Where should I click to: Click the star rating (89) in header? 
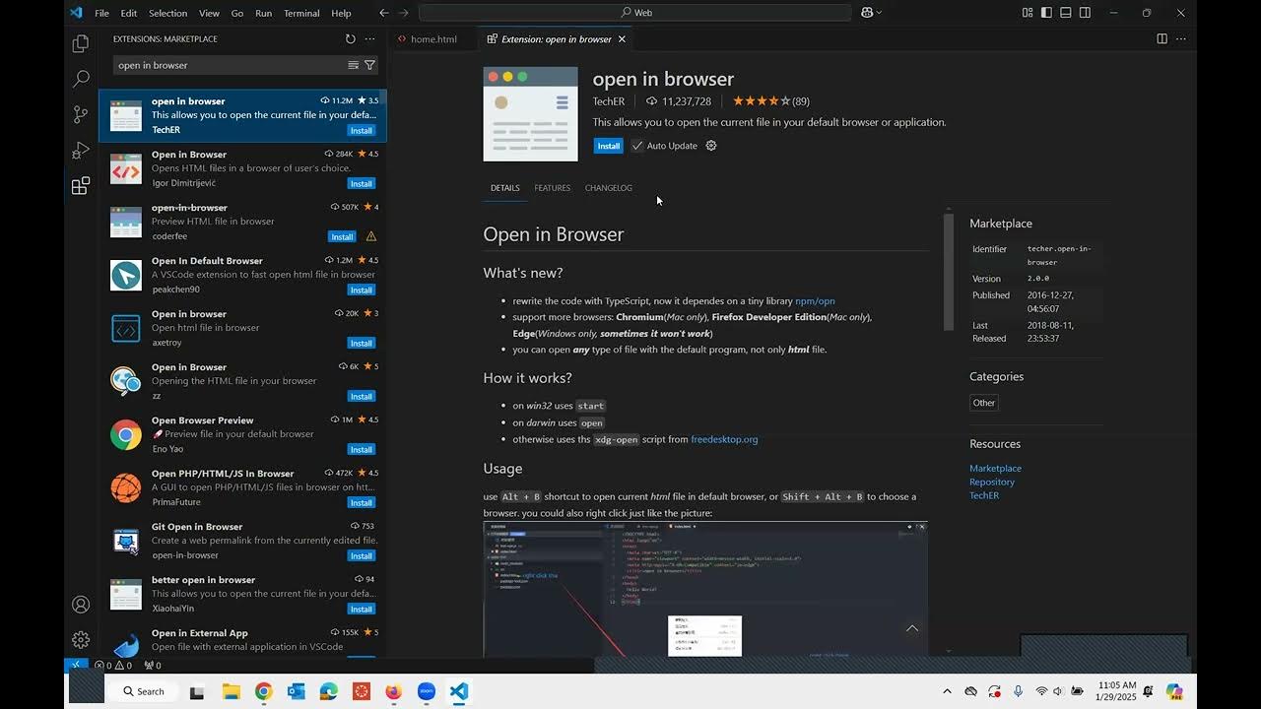770,101
